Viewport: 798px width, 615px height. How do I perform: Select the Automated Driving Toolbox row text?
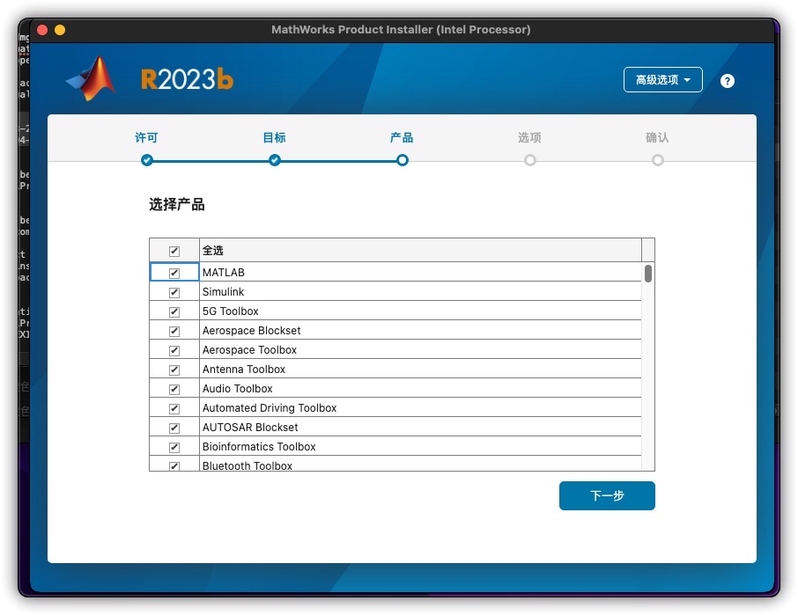pyautogui.click(x=270, y=407)
